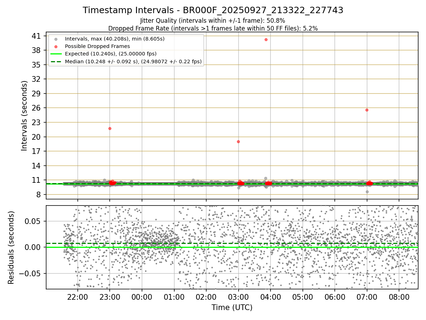Image resolution: width=426 pixels, height=320 pixels.
Task: Click the 07:00 x-axis tick label
Action: coord(367,297)
